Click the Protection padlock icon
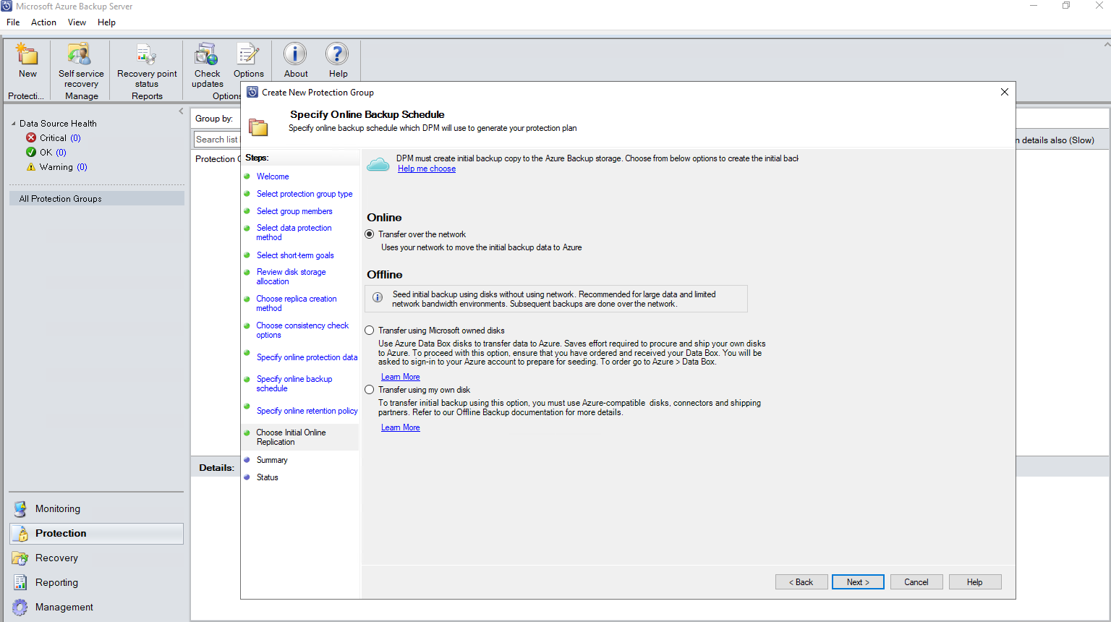 [22, 534]
